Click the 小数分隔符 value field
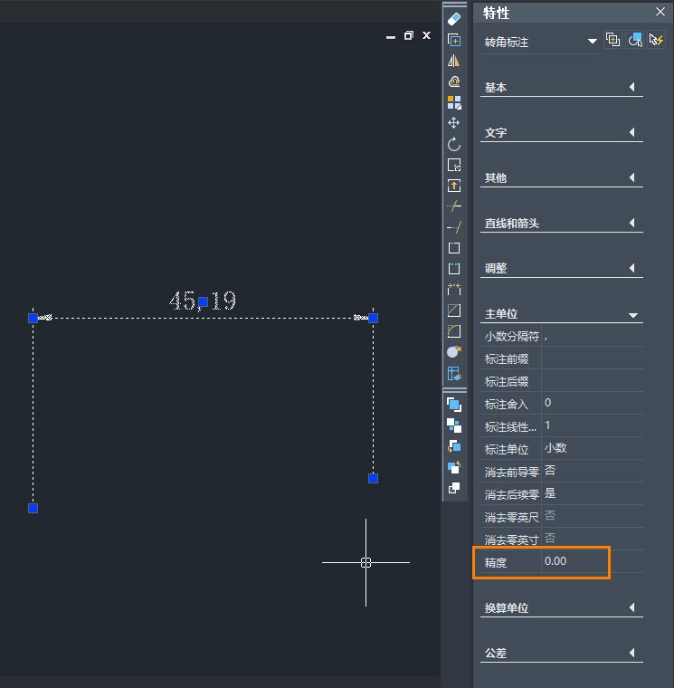Image resolution: width=674 pixels, height=688 pixels. click(x=593, y=336)
